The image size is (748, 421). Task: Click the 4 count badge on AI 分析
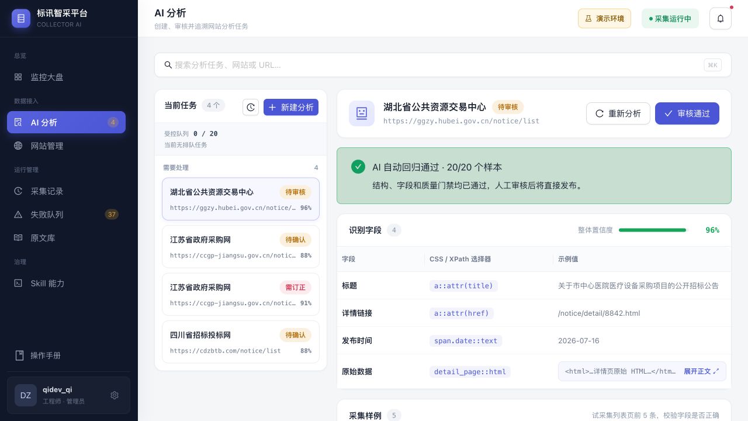pos(113,122)
